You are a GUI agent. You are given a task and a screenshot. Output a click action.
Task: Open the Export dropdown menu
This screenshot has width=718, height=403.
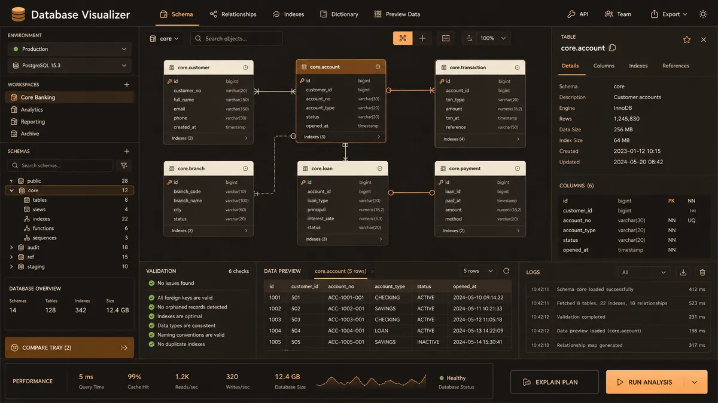click(668, 14)
